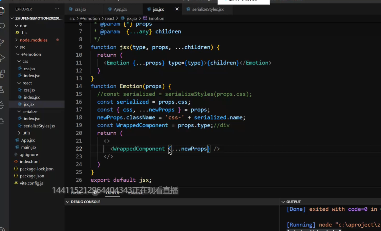Expand the utils folder
Screen dimensions: 381x231
[26, 133]
